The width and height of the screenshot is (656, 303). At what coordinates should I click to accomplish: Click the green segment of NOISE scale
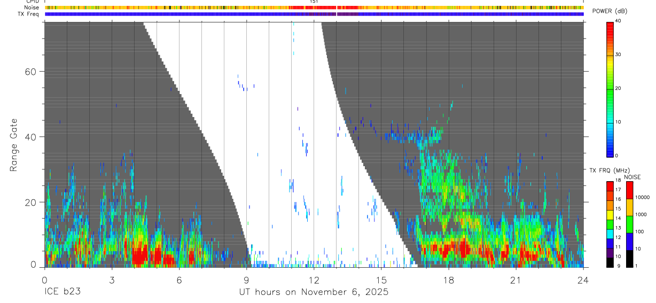tap(629, 224)
